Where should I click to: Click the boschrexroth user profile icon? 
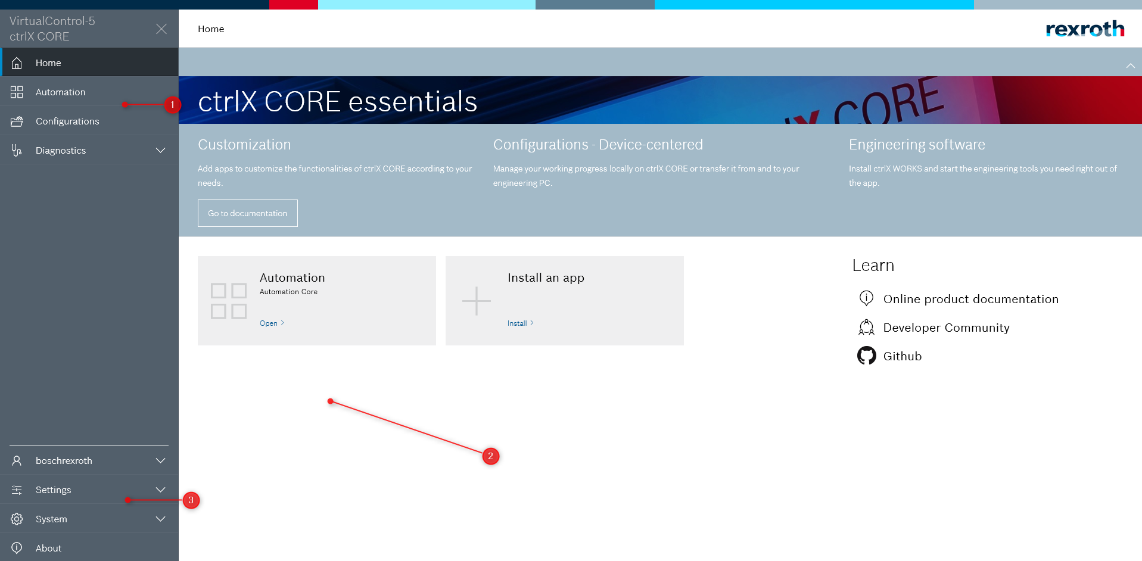click(17, 461)
